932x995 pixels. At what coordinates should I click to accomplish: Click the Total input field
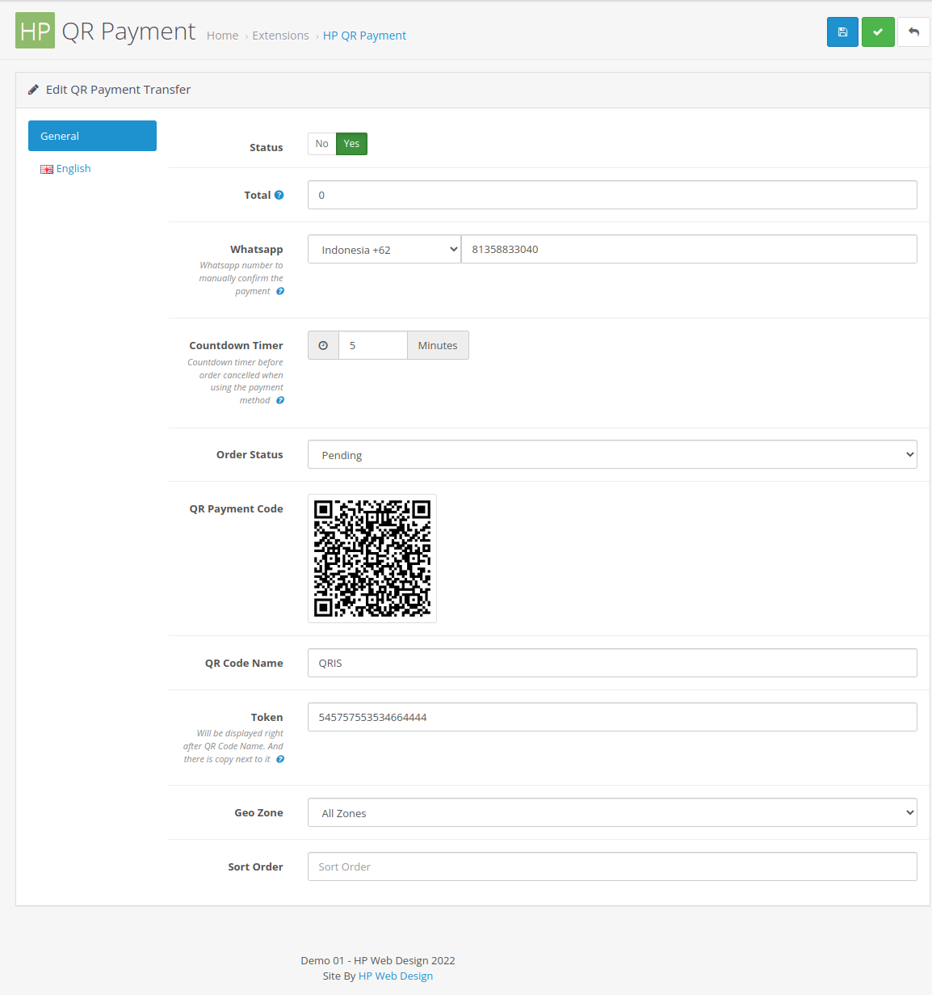pyautogui.click(x=612, y=195)
